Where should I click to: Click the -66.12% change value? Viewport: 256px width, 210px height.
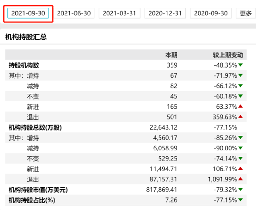226,86
